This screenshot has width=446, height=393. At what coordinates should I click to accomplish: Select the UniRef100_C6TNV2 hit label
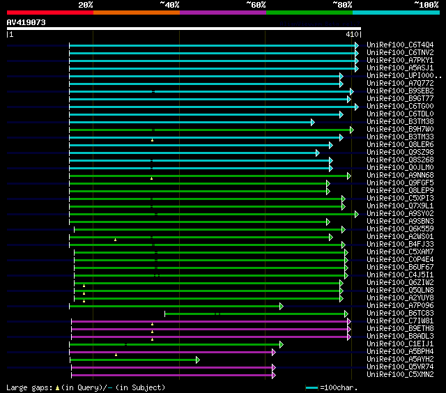[x=400, y=52]
